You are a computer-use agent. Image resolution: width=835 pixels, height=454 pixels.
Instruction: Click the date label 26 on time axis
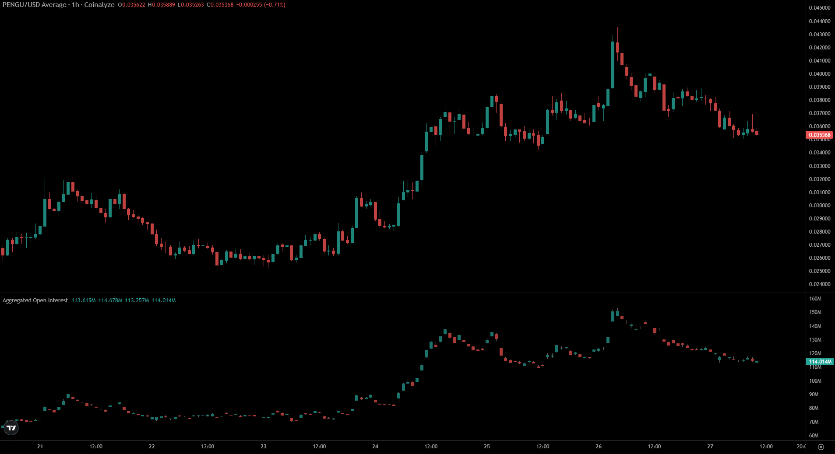click(x=599, y=447)
